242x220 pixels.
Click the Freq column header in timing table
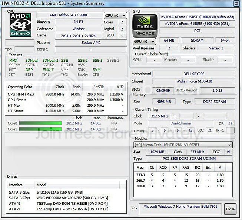click(140, 167)
